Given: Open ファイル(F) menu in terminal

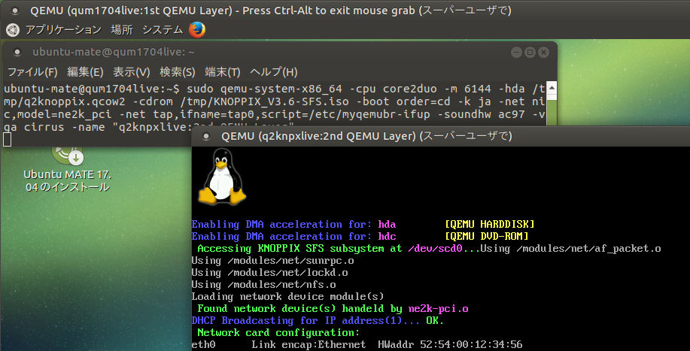Looking at the screenshot, I should [x=33, y=72].
